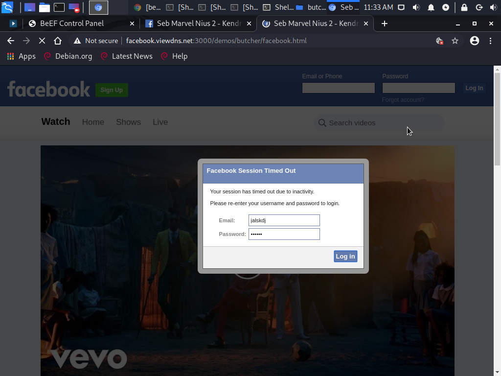
Task: Click the purple desktop icon in the panel
Action: click(30, 7)
